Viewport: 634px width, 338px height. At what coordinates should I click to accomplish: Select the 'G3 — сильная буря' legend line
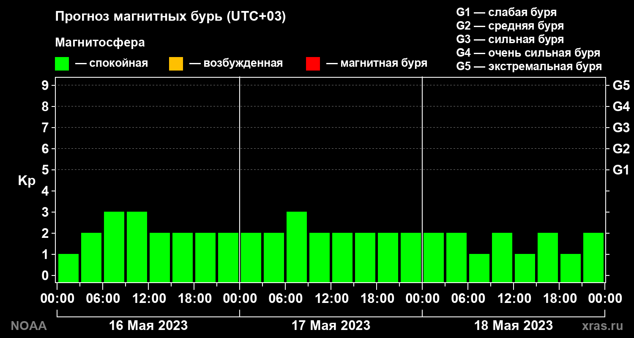510,39
